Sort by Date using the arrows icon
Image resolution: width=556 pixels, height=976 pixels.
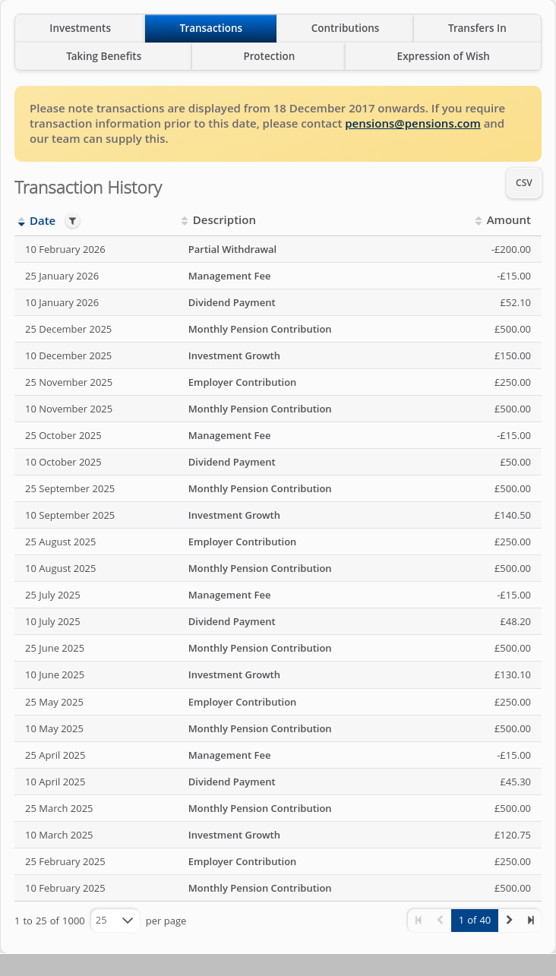[x=21, y=222]
